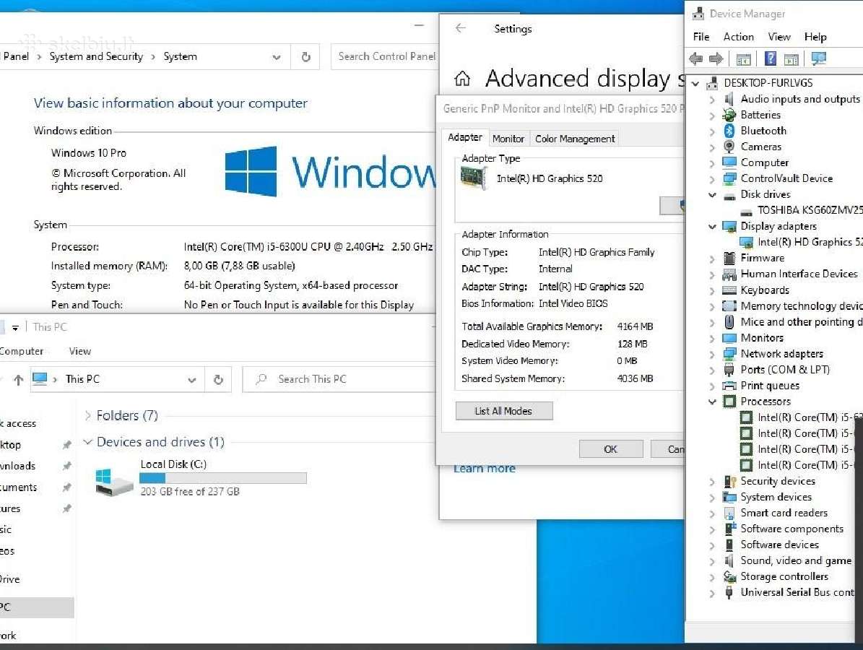The height and width of the screenshot is (650, 863).
Task: Select the Audio inputs and outputs speaker icon
Action: tap(729, 98)
